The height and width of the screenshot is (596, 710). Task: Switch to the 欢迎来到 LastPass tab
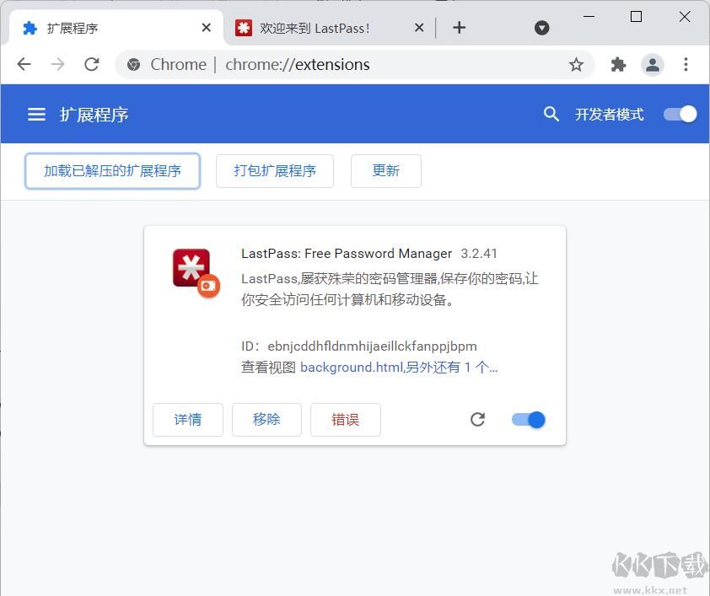320,27
